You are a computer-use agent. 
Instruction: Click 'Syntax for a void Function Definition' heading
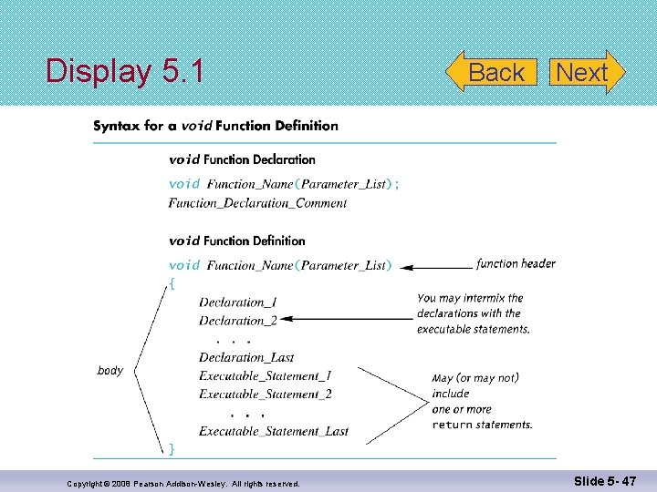click(215, 126)
